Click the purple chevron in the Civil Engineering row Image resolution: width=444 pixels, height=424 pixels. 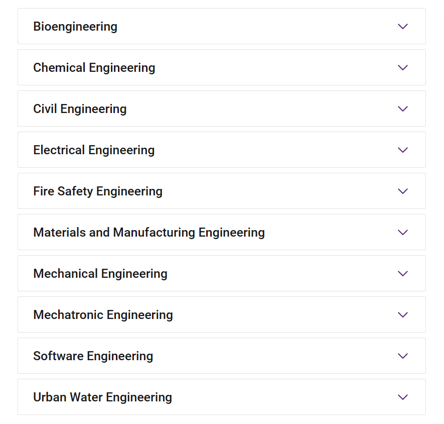coord(403,109)
